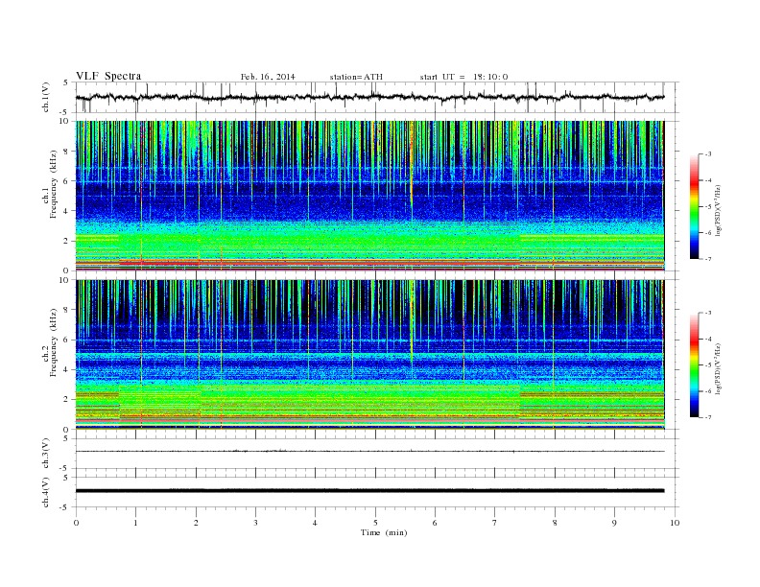Click the "4" tick label on the Time axis

[x=315, y=523]
